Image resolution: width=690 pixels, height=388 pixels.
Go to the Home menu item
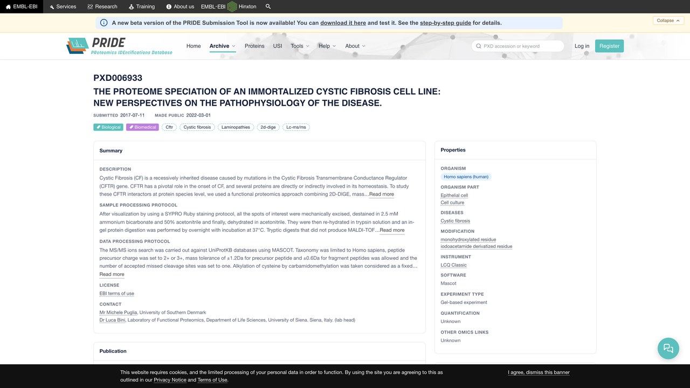[194, 46]
